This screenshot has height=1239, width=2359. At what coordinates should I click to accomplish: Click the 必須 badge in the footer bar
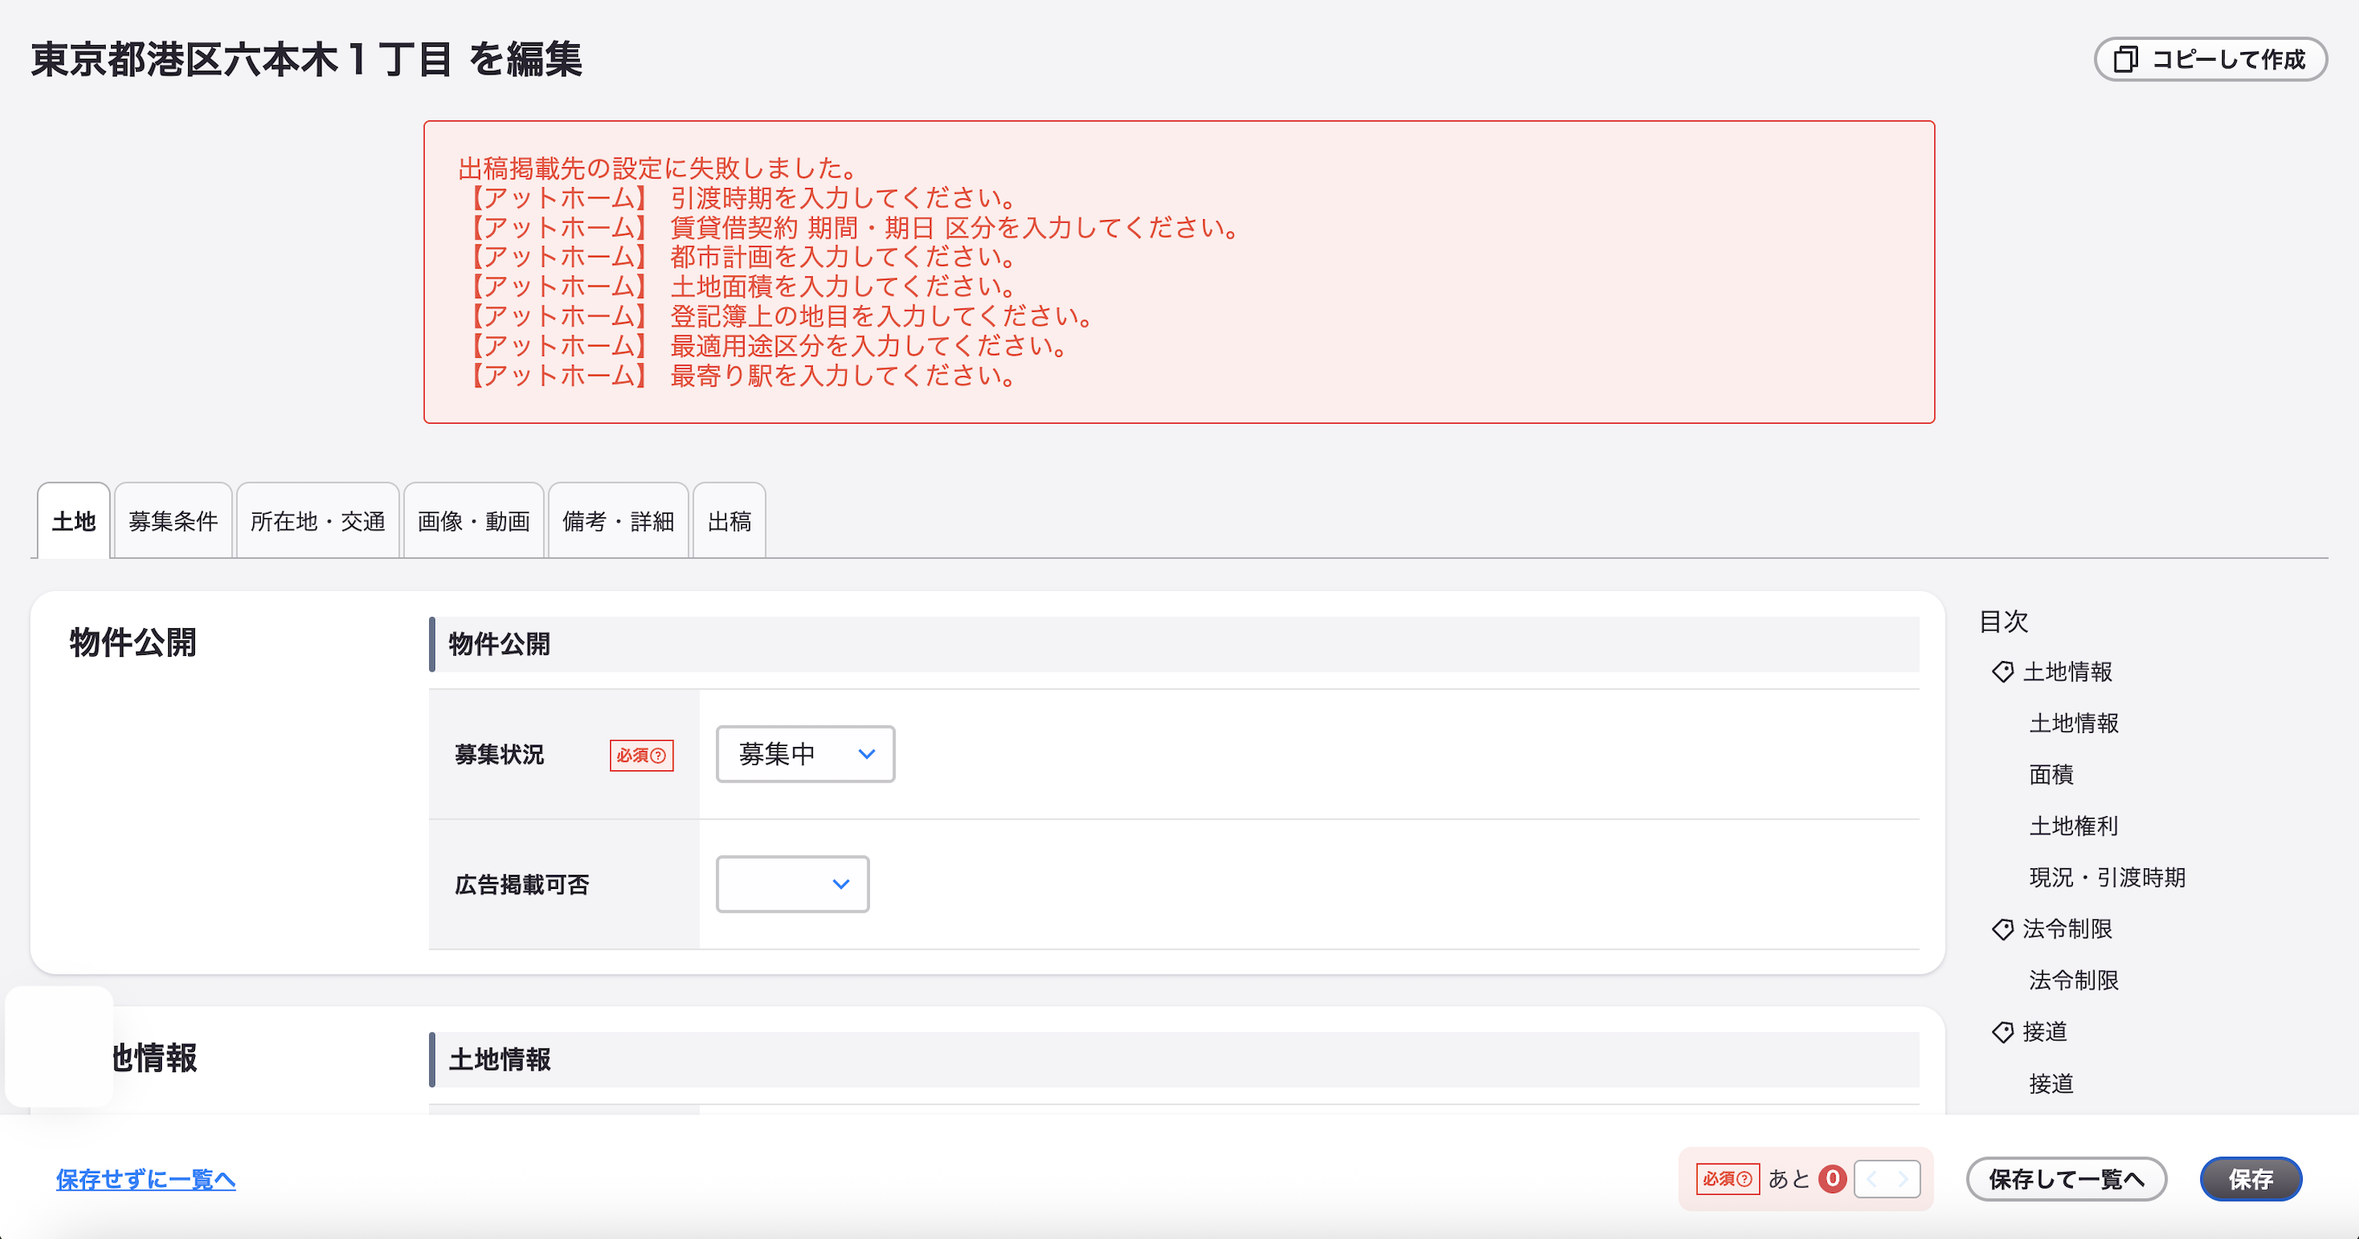[1727, 1178]
